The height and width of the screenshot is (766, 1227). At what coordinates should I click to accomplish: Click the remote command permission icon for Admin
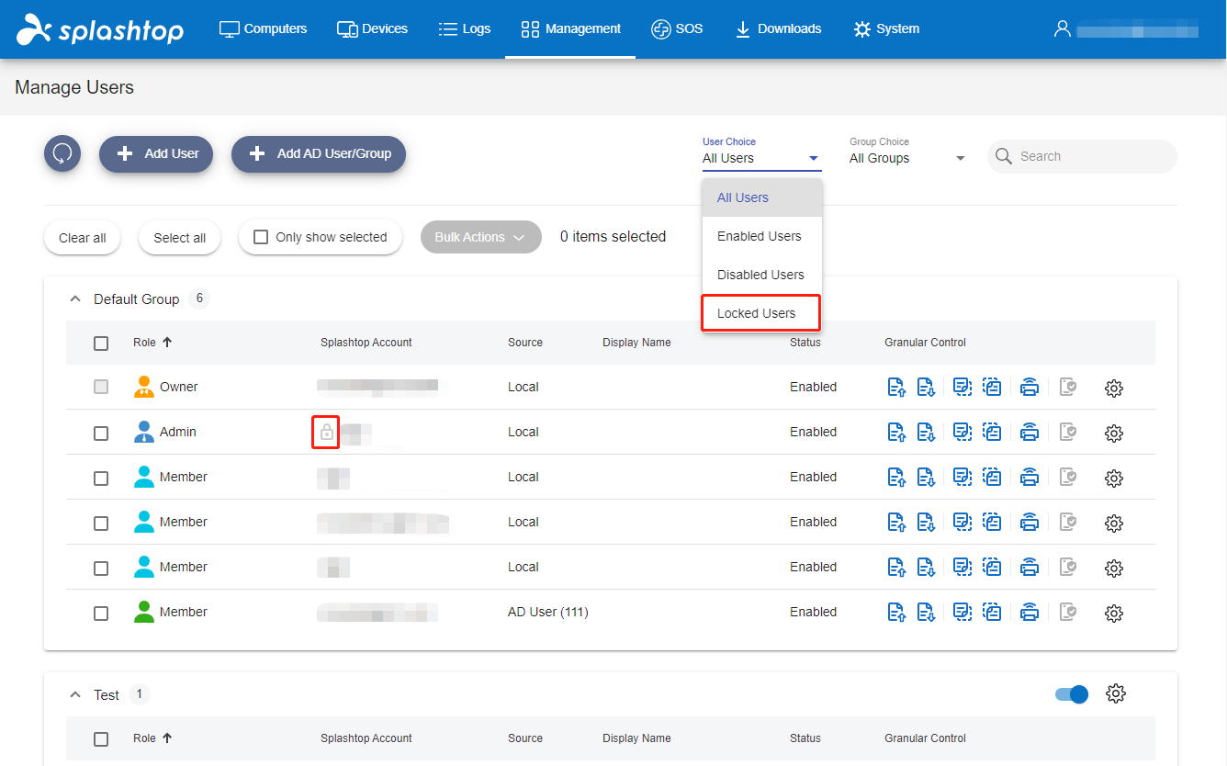coord(962,432)
